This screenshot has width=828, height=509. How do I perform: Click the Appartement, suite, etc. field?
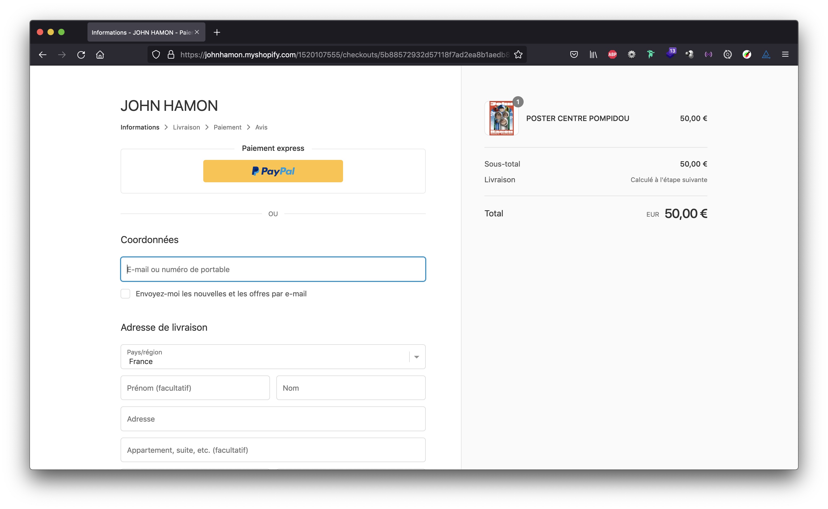click(273, 450)
